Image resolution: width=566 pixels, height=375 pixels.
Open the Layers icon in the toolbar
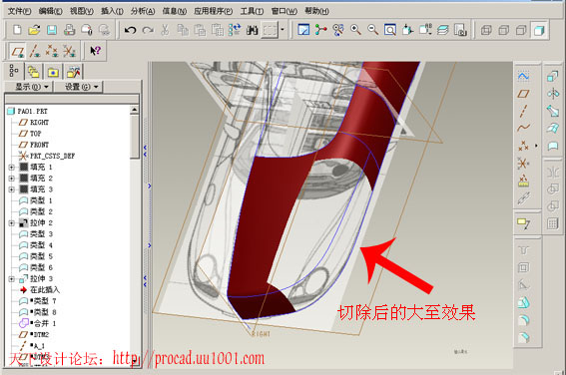tap(443, 30)
